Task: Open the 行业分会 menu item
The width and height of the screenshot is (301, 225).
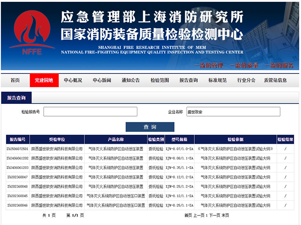Action: (246, 80)
